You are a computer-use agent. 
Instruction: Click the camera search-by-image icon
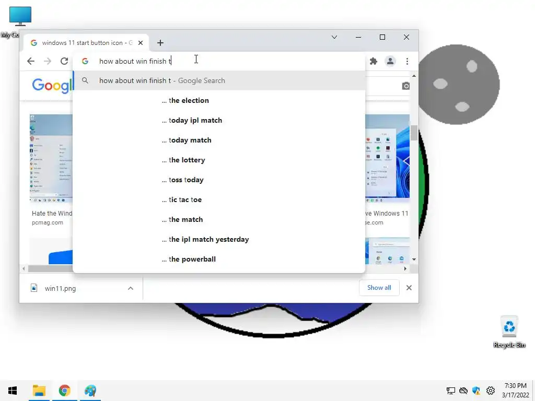pos(405,86)
